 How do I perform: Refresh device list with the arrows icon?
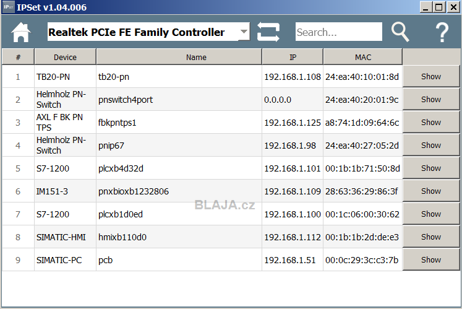[x=268, y=32]
